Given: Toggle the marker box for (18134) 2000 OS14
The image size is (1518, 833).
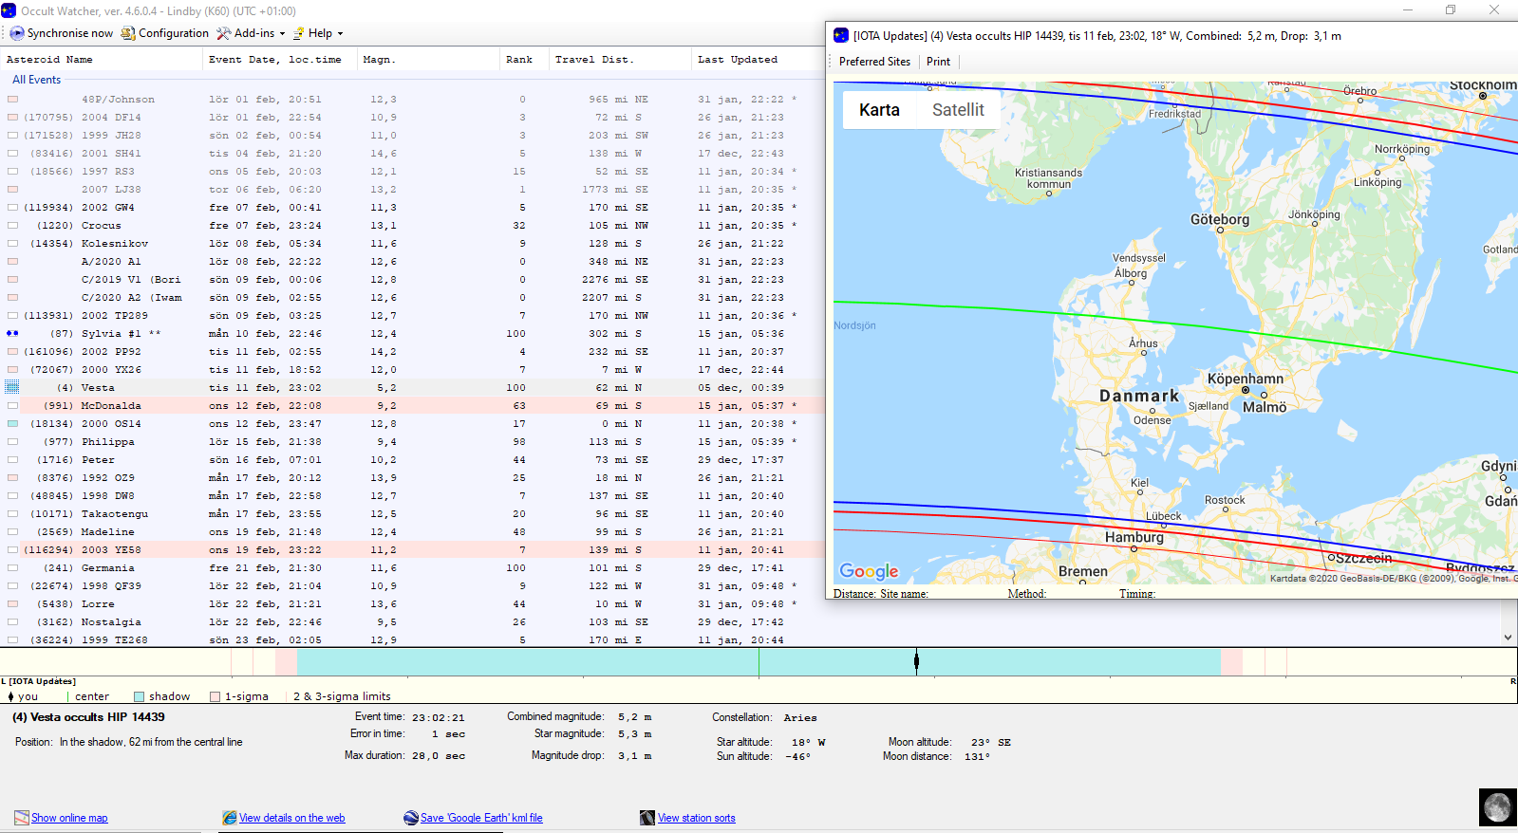Looking at the screenshot, I should point(12,424).
